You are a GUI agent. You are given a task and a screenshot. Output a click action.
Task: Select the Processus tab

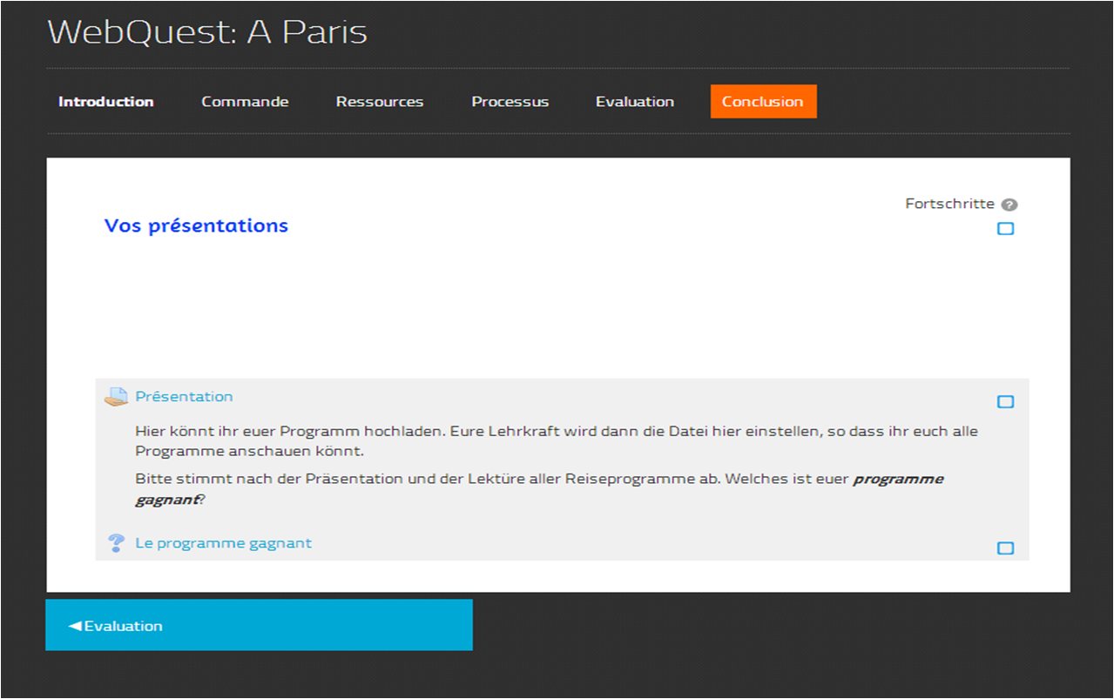tap(510, 102)
